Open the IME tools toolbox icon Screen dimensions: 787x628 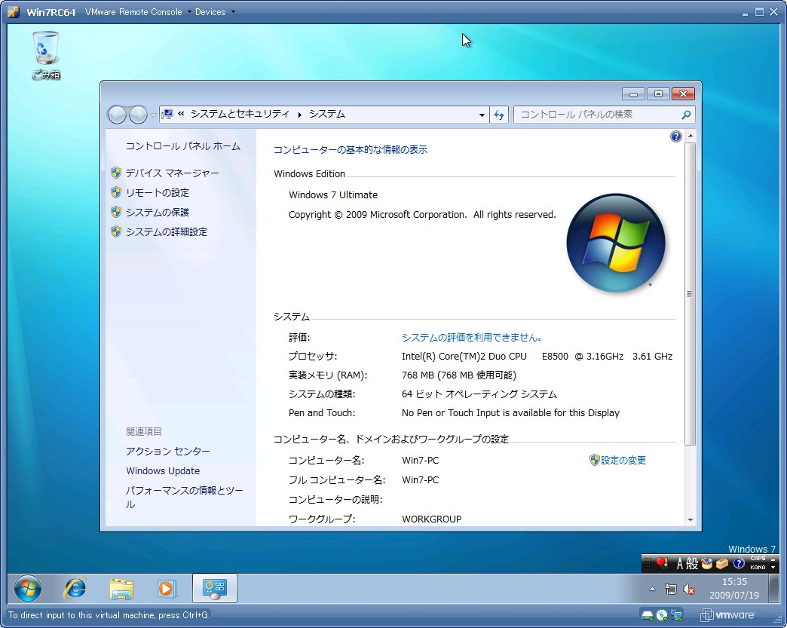click(x=722, y=564)
